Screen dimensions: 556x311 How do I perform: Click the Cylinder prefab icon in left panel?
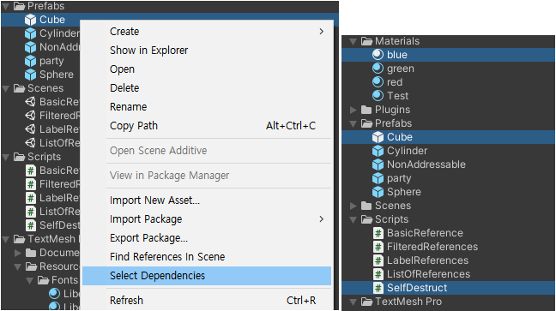pos(31,33)
